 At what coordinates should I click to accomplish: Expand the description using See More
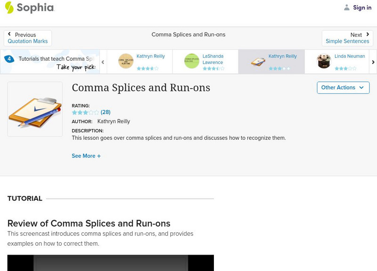86,156
